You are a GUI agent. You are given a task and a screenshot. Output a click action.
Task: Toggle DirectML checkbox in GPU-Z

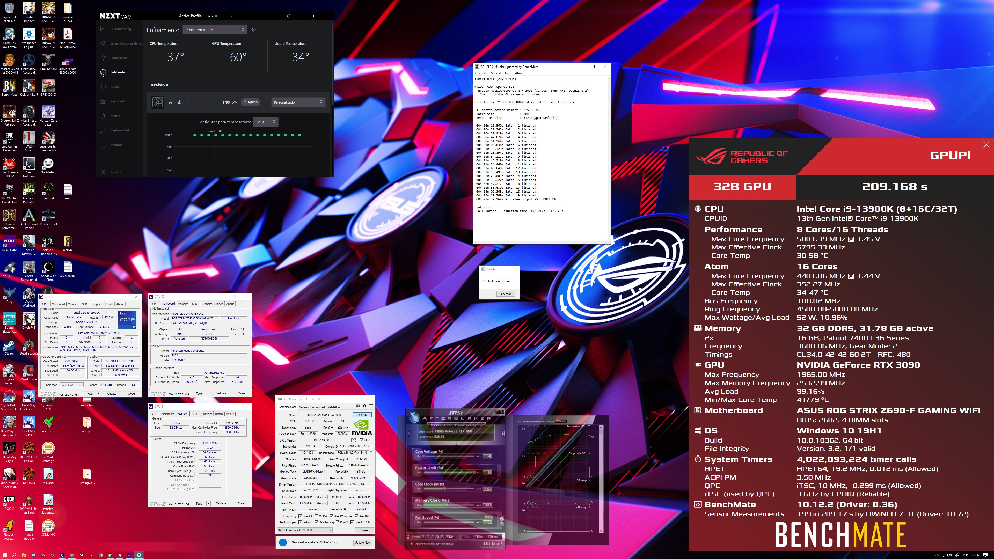pyautogui.click(x=356, y=516)
